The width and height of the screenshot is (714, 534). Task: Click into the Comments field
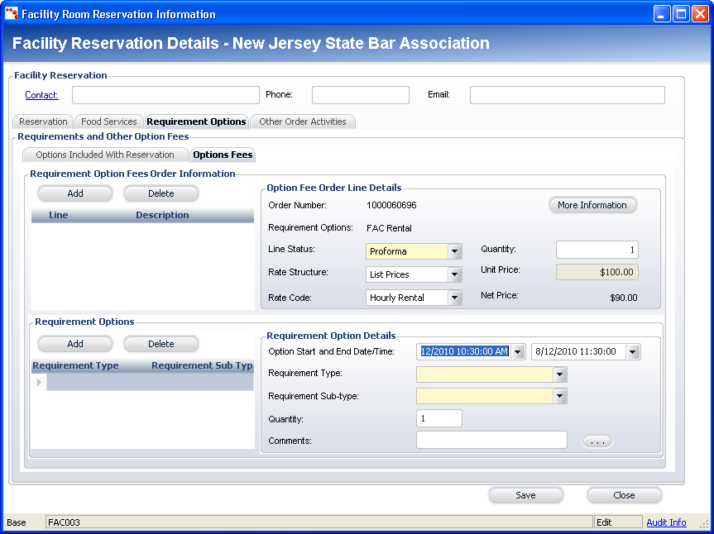pos(491,440)
